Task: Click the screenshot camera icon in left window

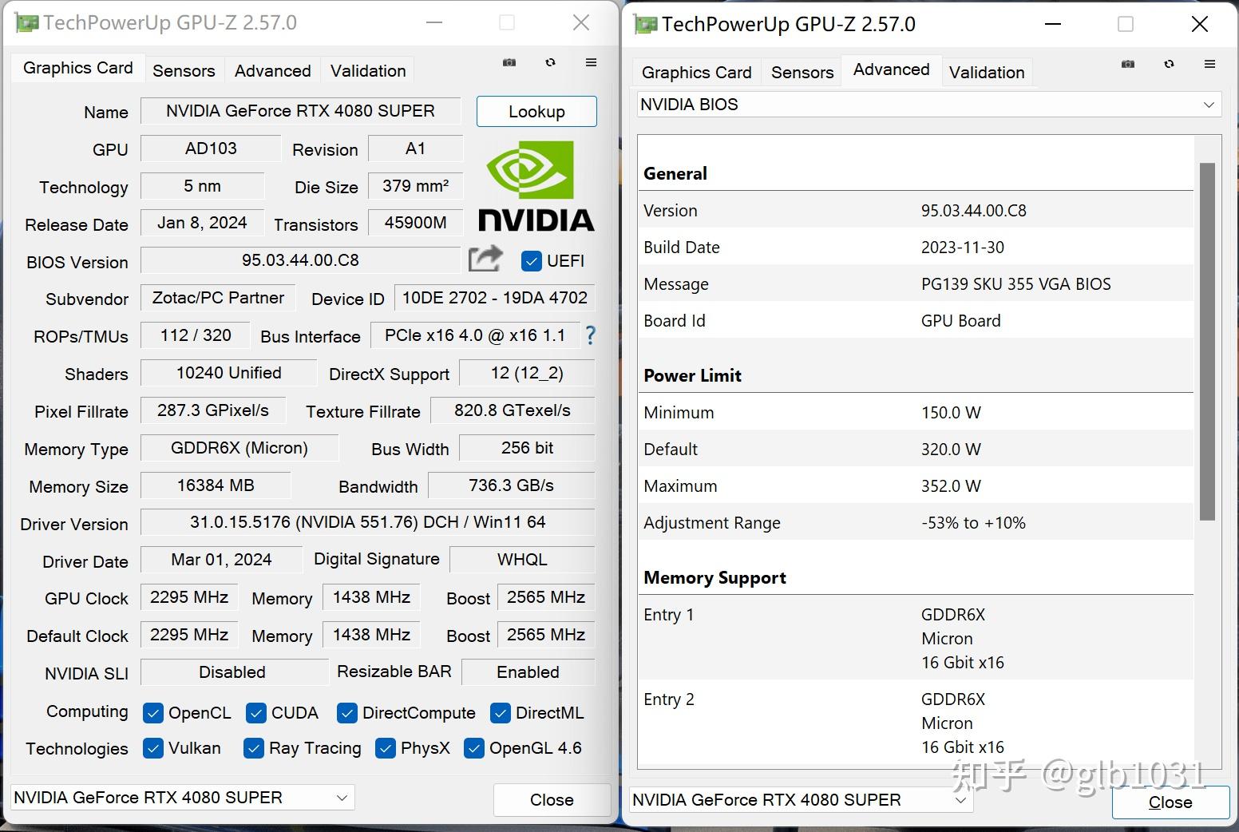Action: click(x=509, y=62)
